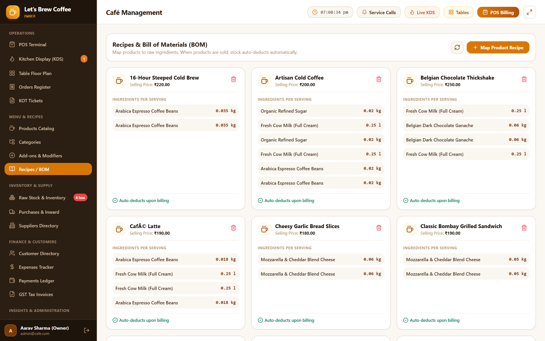This screenshot has height=341, width=545.
Task: Delete the Artisan Cold Coffee recipe
Action: [x=379, y=79]
